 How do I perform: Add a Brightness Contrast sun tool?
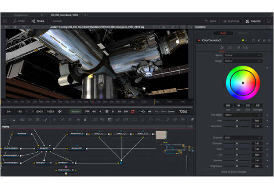point(78,119)
